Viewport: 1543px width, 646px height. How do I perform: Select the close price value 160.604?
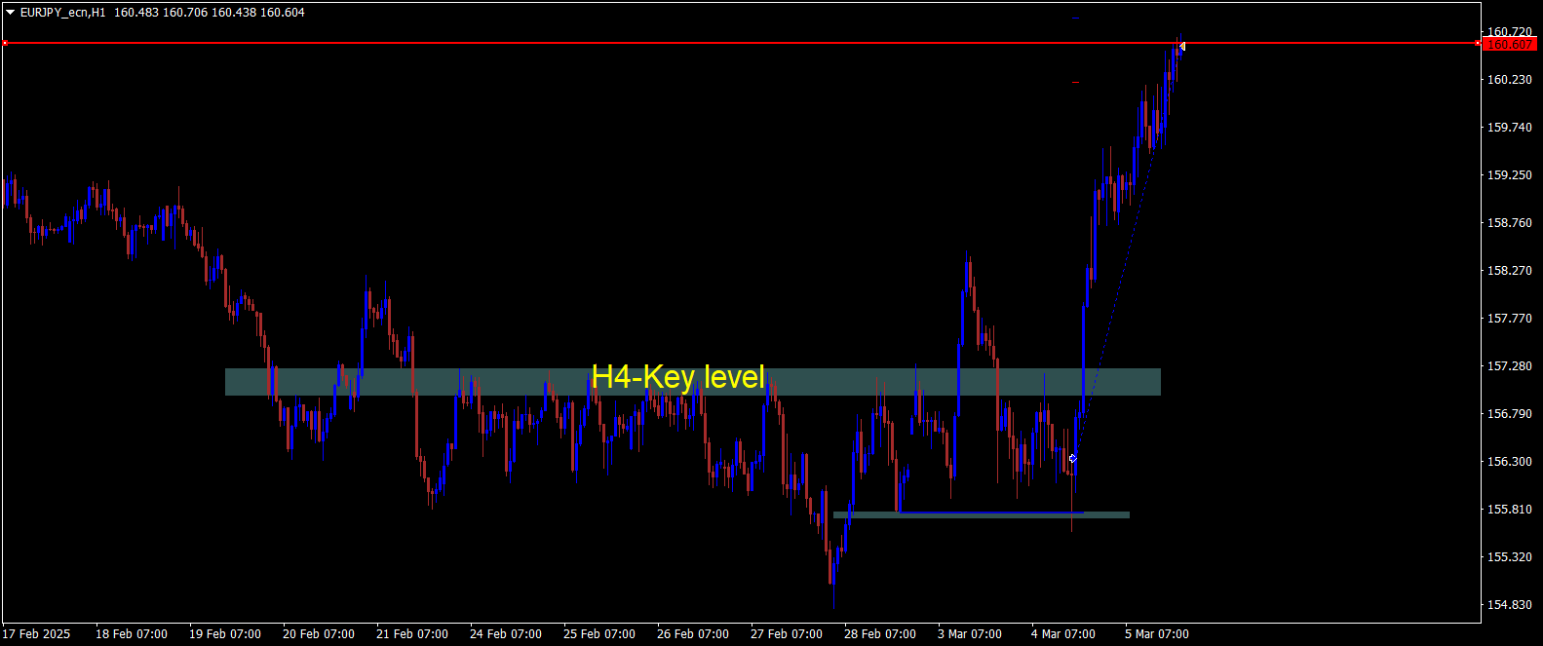click(x=283, y=13)
